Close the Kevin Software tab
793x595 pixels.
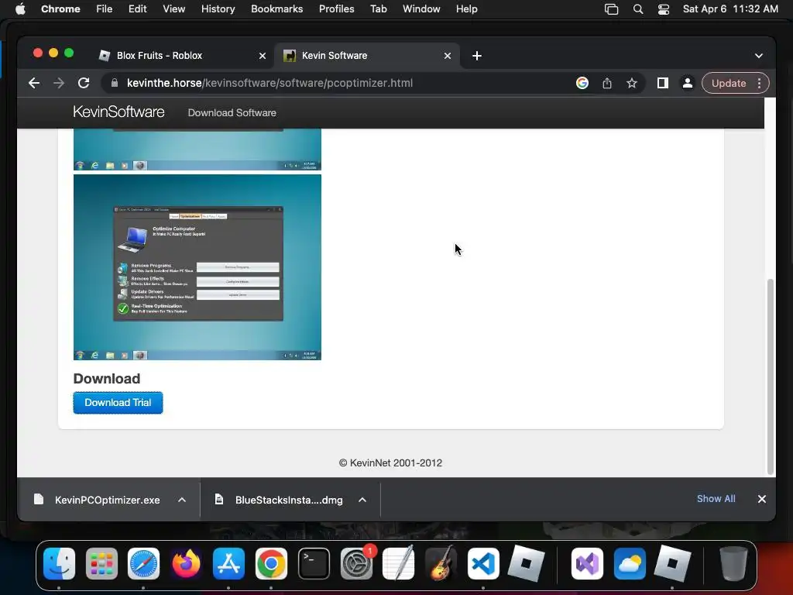pyautogui.click(x=448, y=56)
